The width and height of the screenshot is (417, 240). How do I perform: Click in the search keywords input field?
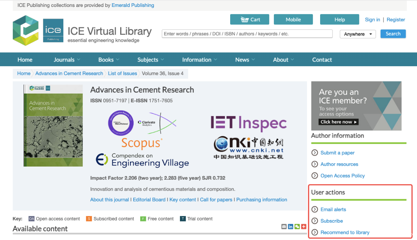coord(247,34)
